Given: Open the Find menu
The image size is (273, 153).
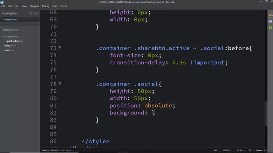Looking at the screenshot, I should point(17,6).
